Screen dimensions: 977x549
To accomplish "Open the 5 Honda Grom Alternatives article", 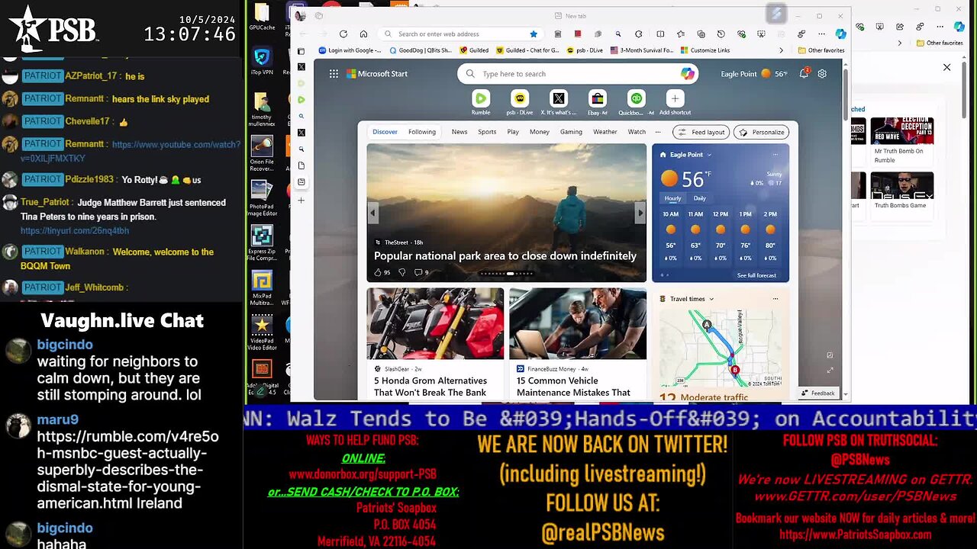I will coord(435,343).
